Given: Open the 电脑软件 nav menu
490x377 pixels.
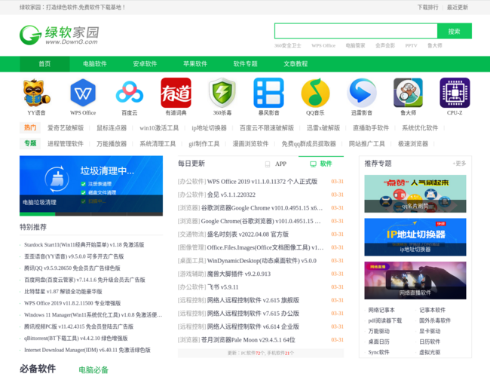Looking at the screenshot, I should click(x=95, y=64).
